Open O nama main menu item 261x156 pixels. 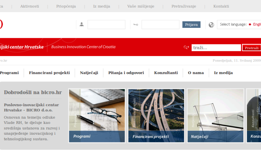pos(196,73)
